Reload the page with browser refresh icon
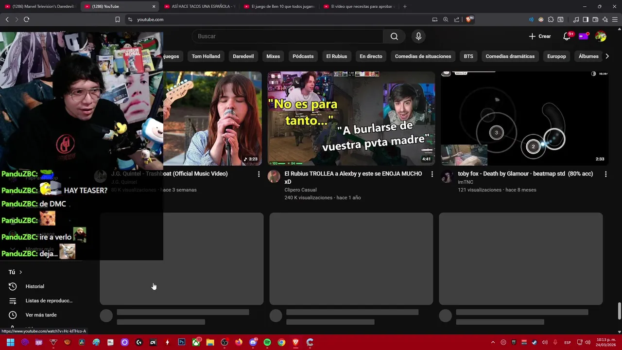 point(26,19)
